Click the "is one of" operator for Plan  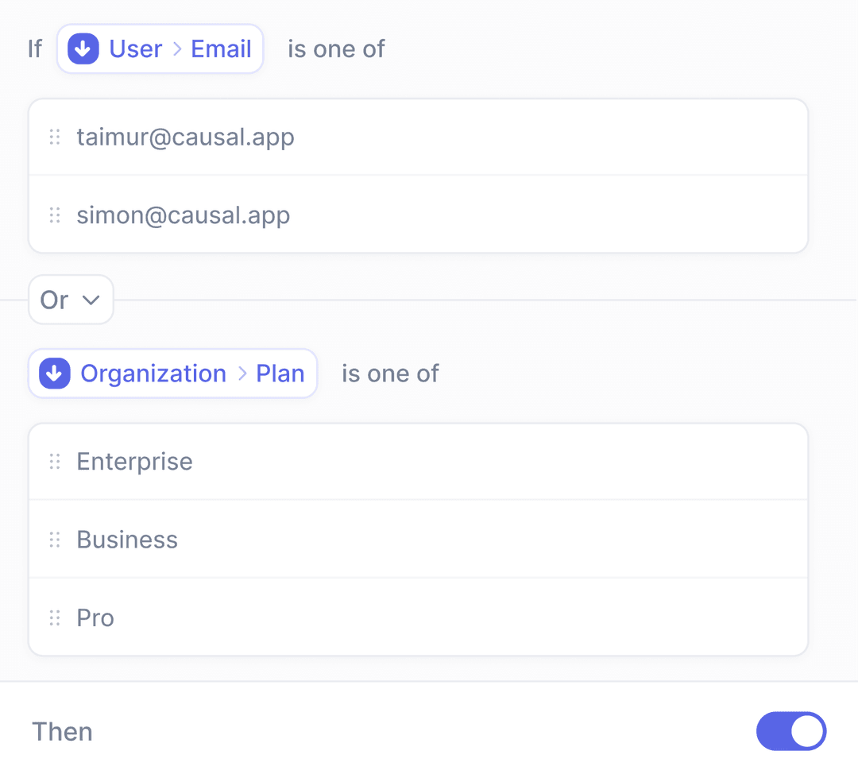[390, 374]
